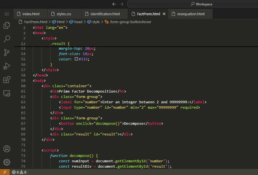Open the Search view icon
Screen dimensions: 258x175
pyautogui.click(x=7, y=39)
